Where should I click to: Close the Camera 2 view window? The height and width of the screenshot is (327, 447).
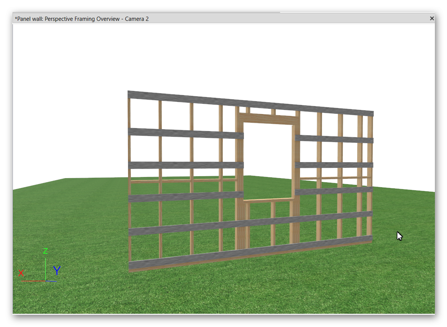pos(431,18)
